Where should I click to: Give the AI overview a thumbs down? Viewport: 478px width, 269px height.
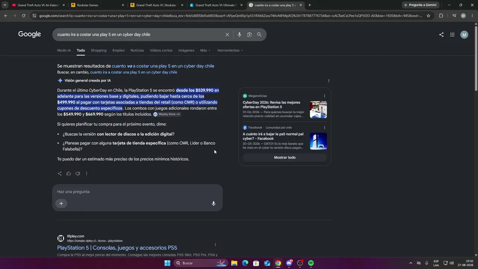(78, 173)
